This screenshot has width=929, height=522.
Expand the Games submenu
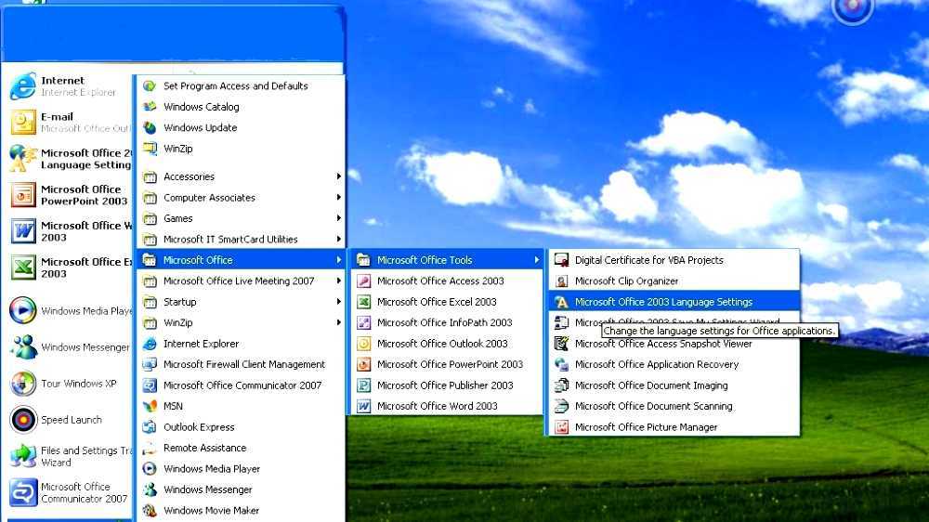[241, 218]
